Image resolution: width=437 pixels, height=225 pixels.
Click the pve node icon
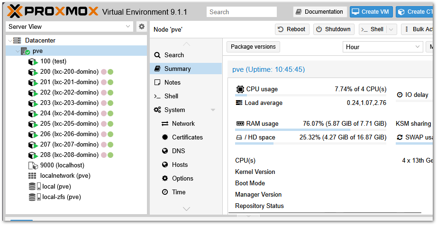coord(25,51)
